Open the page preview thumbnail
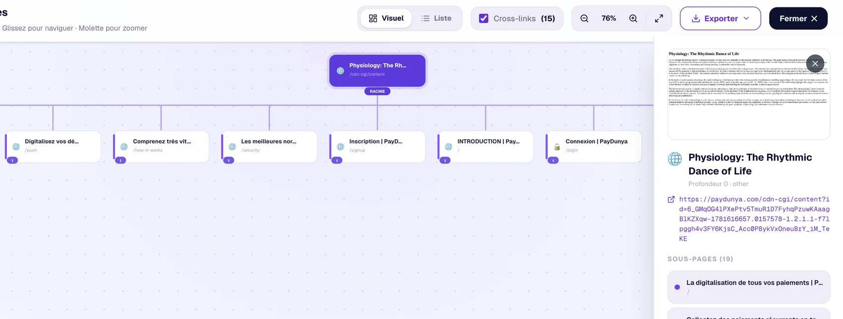The height and width of the screenshot is (319, 843). [x=748, y=94]
